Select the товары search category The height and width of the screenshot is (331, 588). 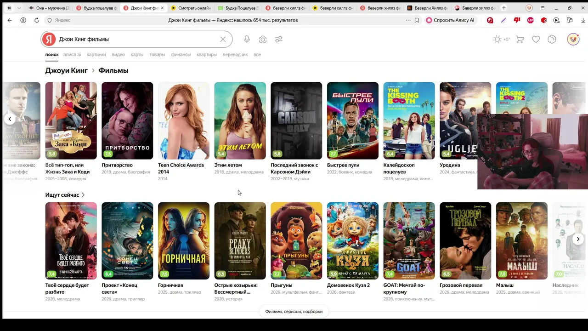click(157, 54)
